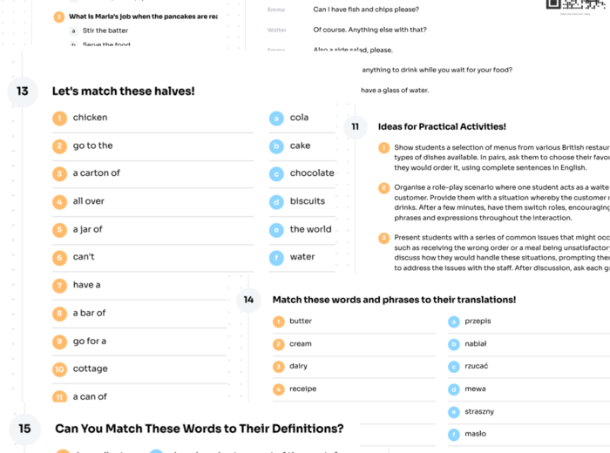This screenshot has height=453, width=610.
Task: Click the heading "Let's match these halves!"
Action: tap(123, 91)
